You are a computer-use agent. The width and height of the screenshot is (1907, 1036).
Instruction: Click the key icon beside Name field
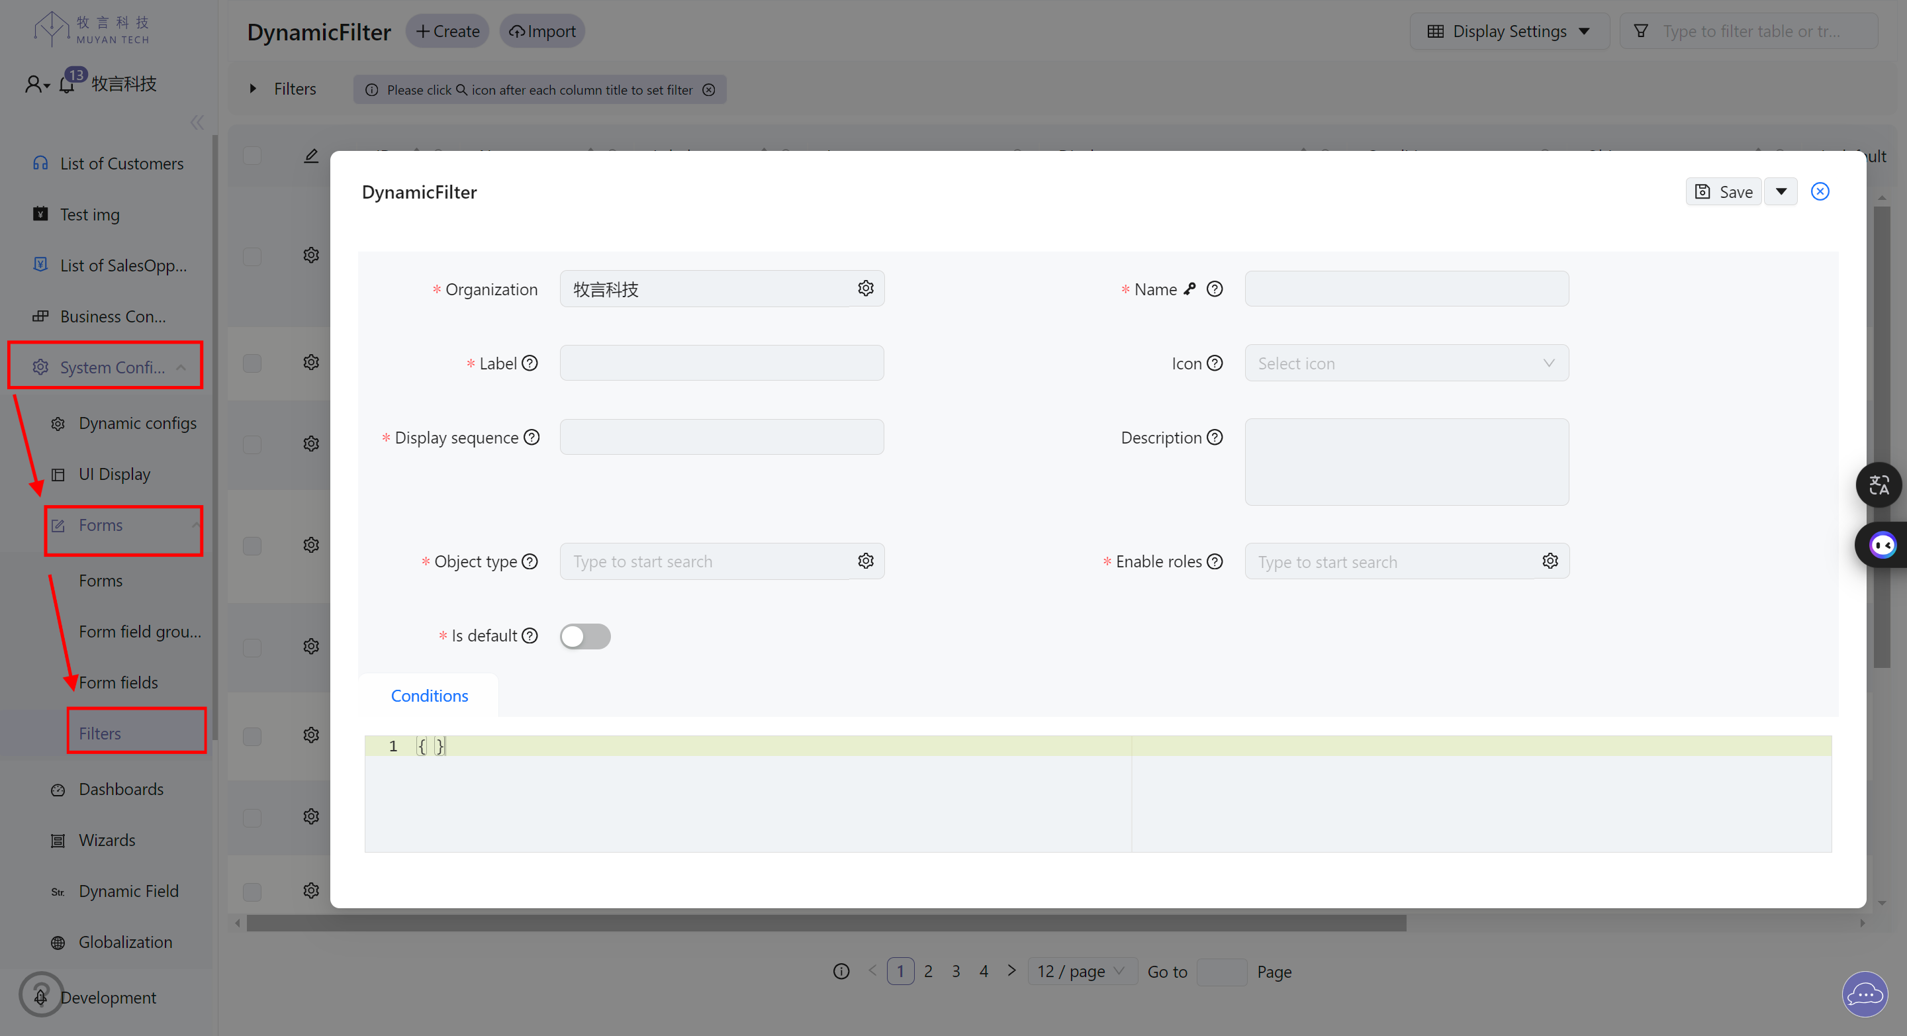coord(1189,289)
